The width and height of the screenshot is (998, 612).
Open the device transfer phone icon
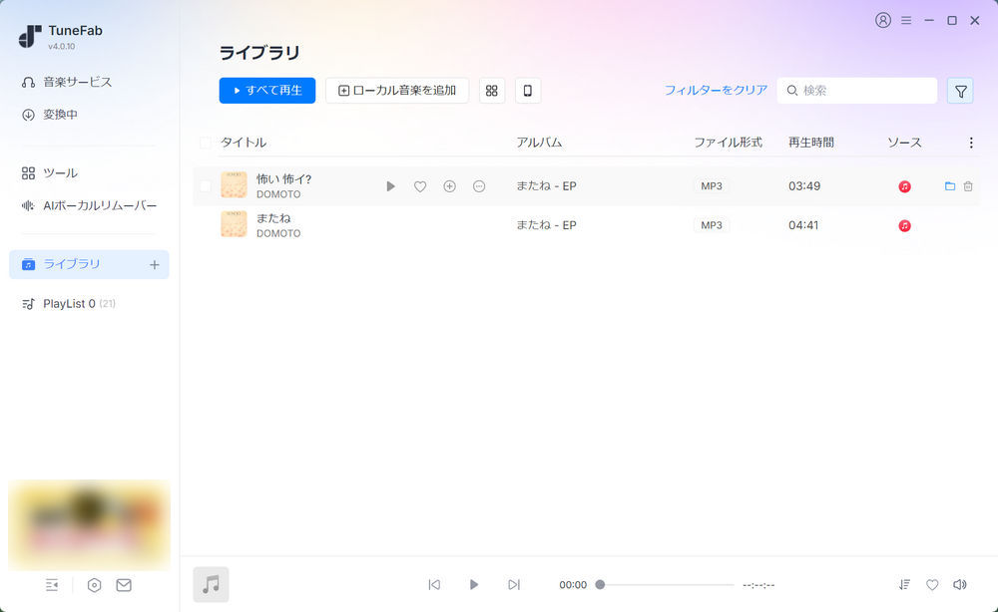pos(528,91)
